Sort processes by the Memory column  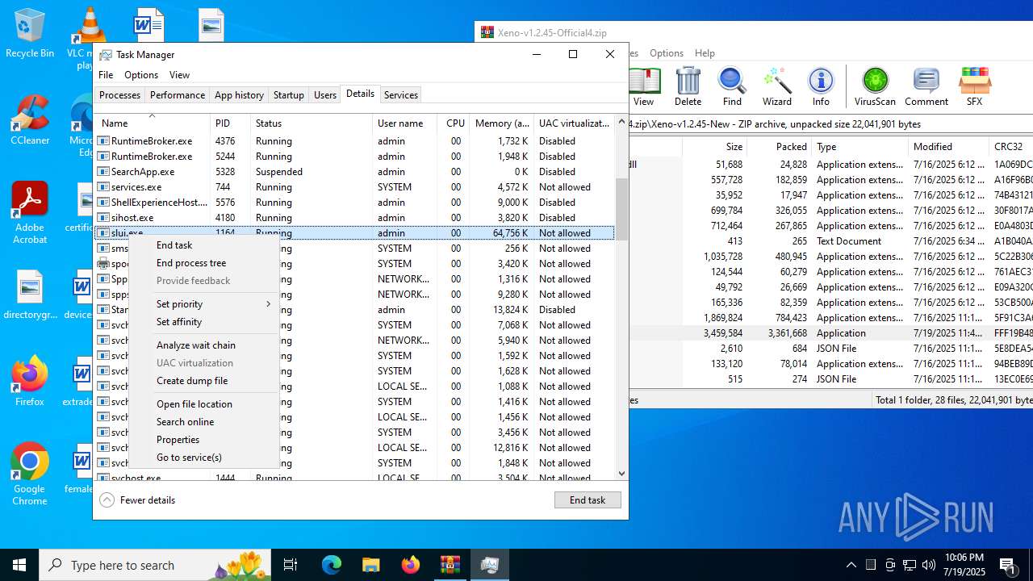pyautogui.click(x=502, y=123)
